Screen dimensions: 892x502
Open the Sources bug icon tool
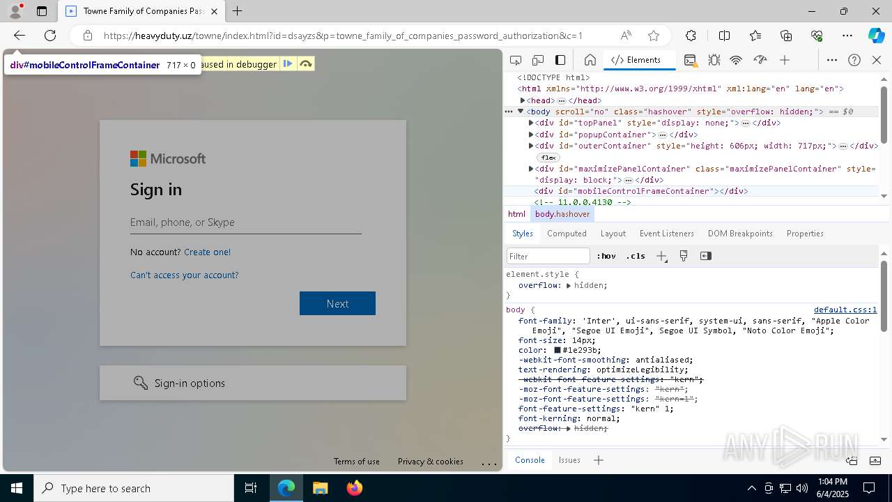pos(714,60)
